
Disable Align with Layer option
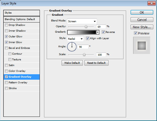(x=88, y=38)
